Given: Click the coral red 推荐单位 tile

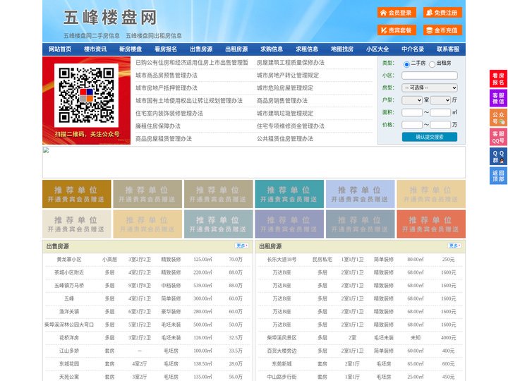Looking at the screenshot, I should coord(431,224).
